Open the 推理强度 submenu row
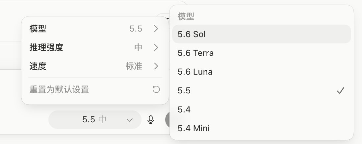The height and width of the screenshot is (144, 362). tap(95, 48)
